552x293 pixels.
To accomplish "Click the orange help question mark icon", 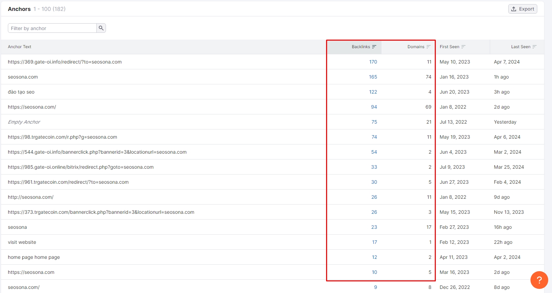I will click(539, 280).
